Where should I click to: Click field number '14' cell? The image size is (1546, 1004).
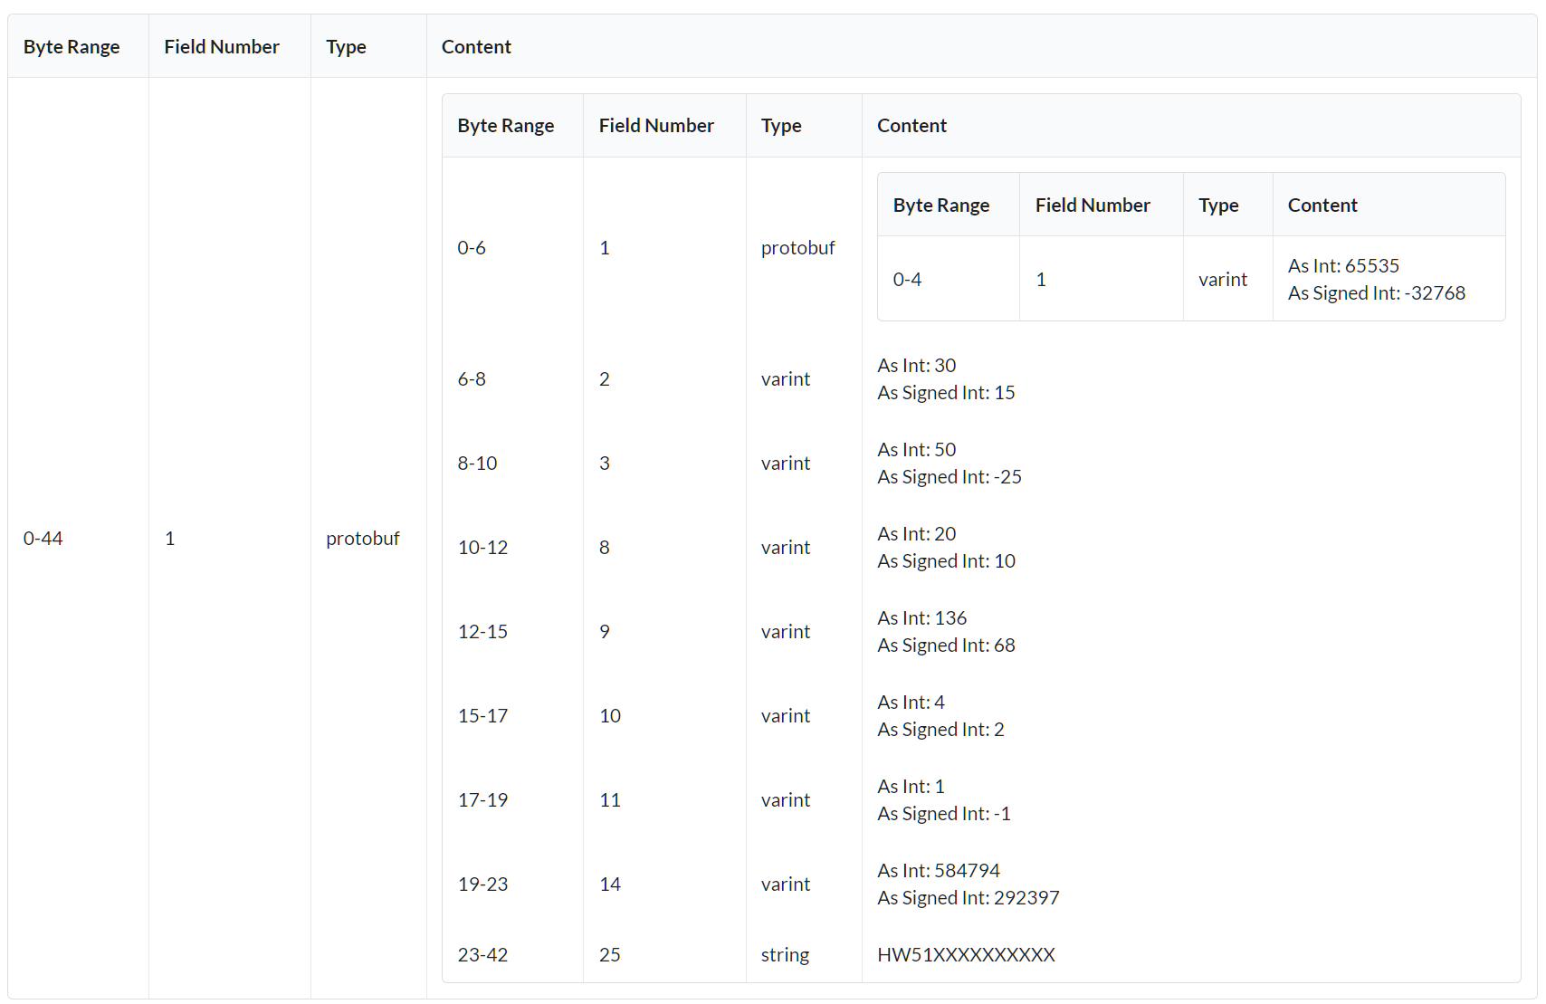[609, 884]
